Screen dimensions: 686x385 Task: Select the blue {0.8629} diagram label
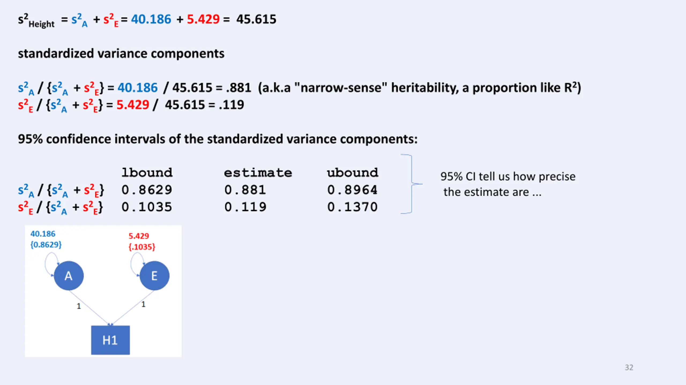(46, 245)
